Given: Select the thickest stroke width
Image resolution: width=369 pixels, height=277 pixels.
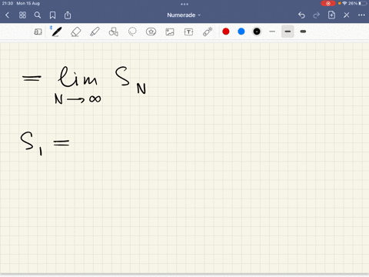Looking at the screenshot, I should (303, 32).
